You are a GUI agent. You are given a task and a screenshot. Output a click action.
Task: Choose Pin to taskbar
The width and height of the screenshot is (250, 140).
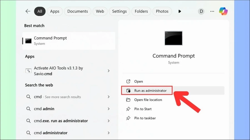173,118
